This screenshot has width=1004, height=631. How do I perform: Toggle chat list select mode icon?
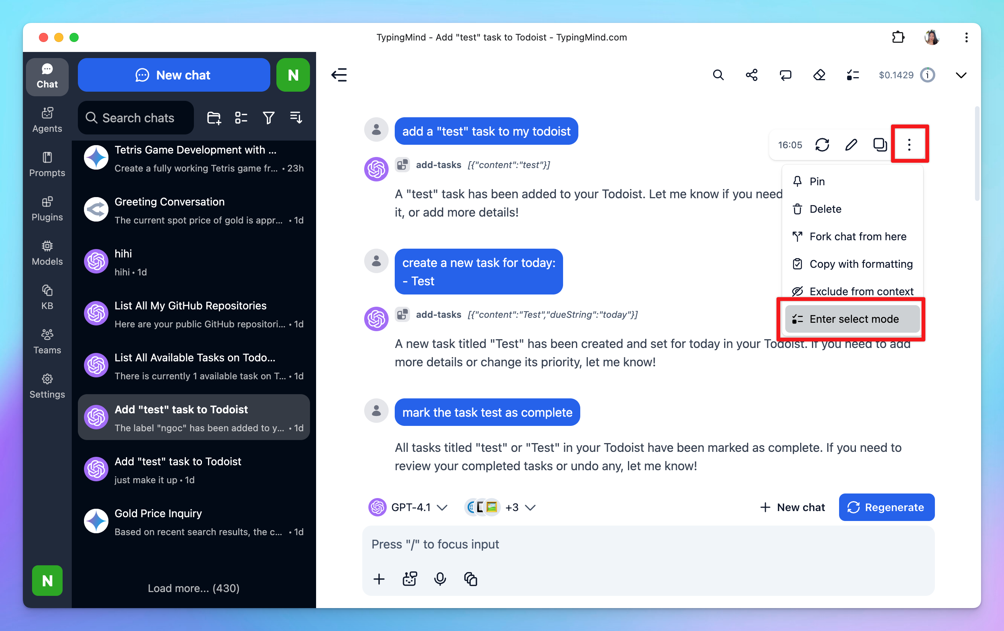pyautogui.click(x=241, y=118)
